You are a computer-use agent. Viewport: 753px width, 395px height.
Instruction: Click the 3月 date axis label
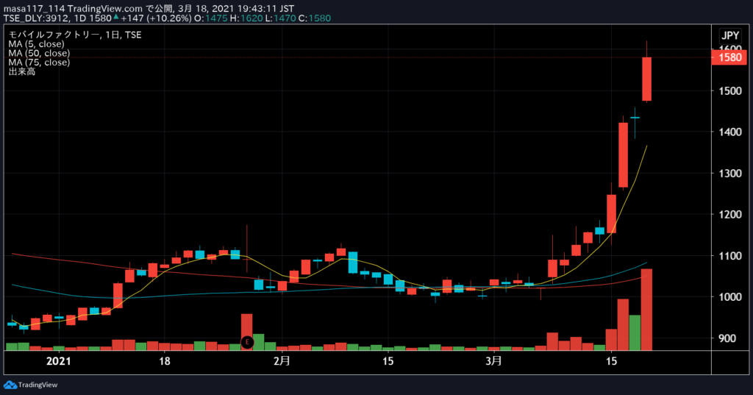click(493, 361)
